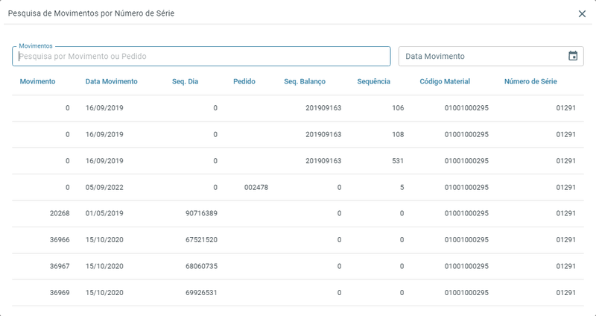This screenshot has width=596, height=316.
Task: Click the Código Material column header
Action: click(x=445, y=81)
